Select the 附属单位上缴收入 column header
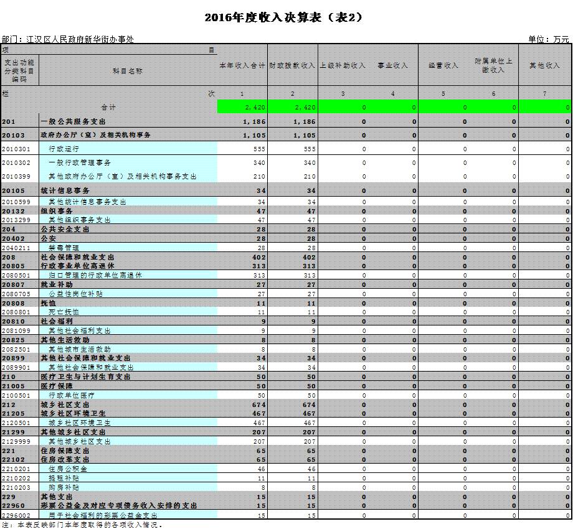The image size is (573, 529). pos(493,65)
